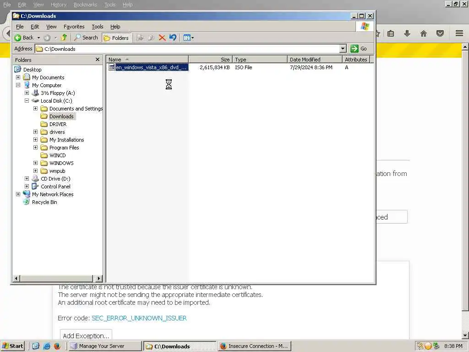
Task: Launch Firefox from Quick Launch
Action: [x=57, y=346]
